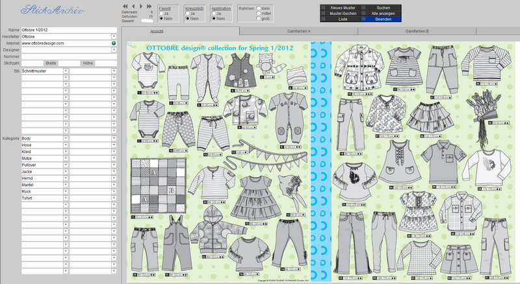Set Favorit to Nein
520x284 pixels.
161,19
